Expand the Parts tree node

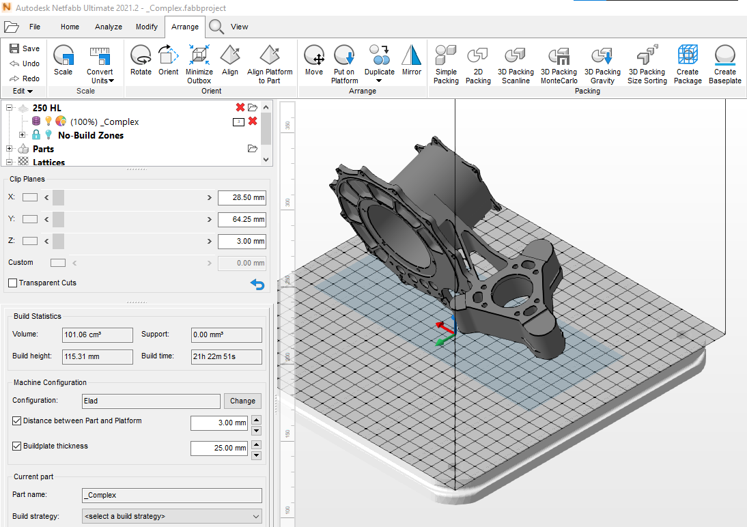tap(9, 149)
